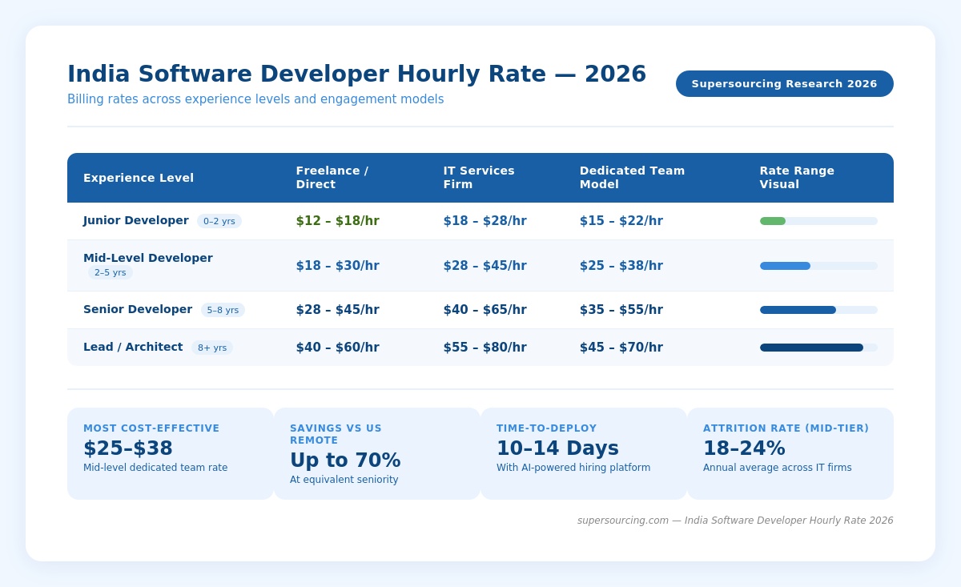This screenshot has height=587, width=961.
Task: Select the Experience Level column header
Action: pyautogui.click(x=139, y=178)
